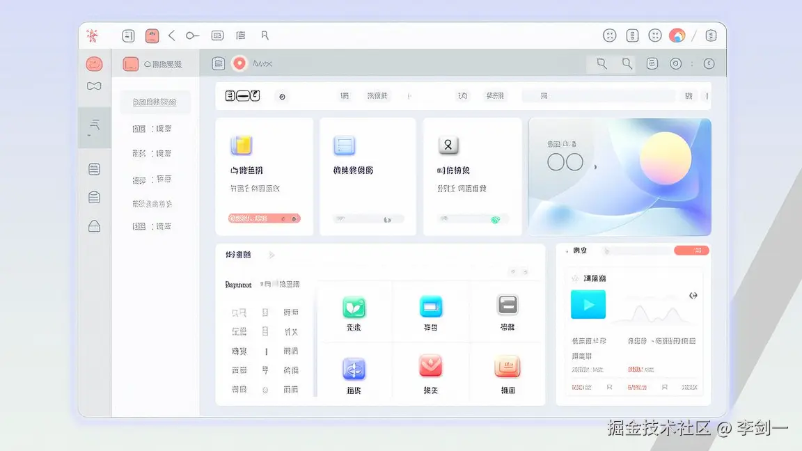
Task: Open the pagination arrows above the app grid
Action: click(x=517, y=271)
